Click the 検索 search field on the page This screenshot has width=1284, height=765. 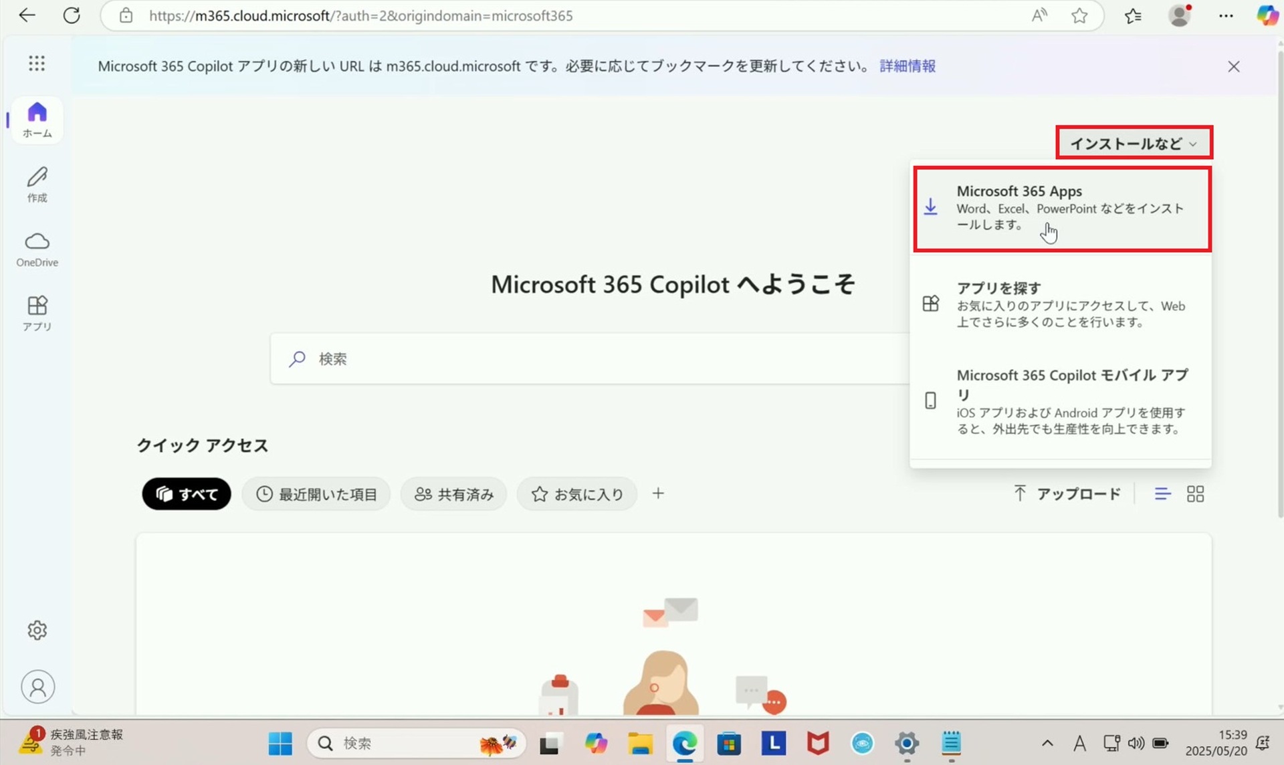tap(590, 358)
